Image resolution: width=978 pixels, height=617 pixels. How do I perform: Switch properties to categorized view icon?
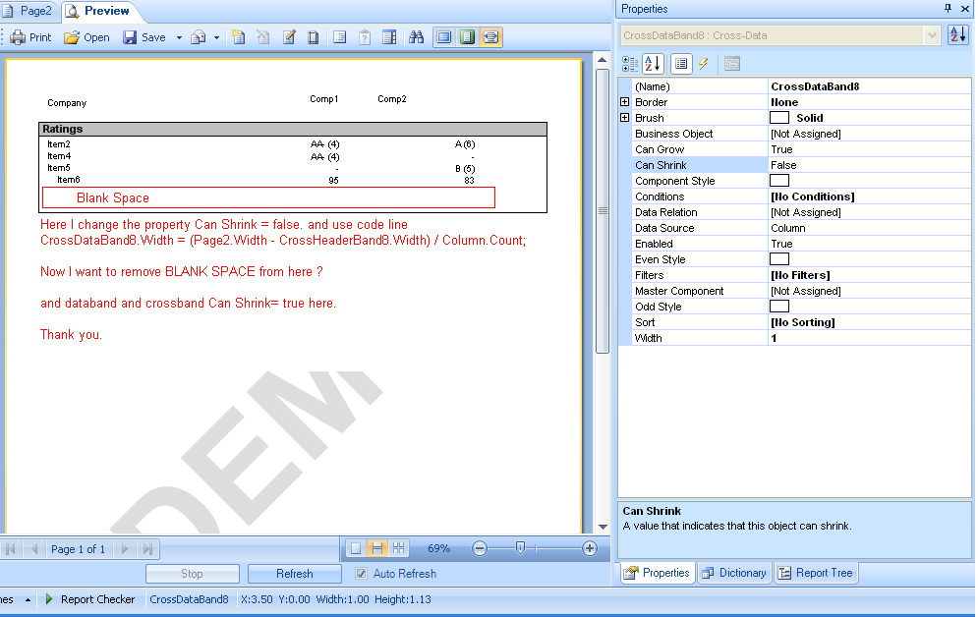point(630,64)
